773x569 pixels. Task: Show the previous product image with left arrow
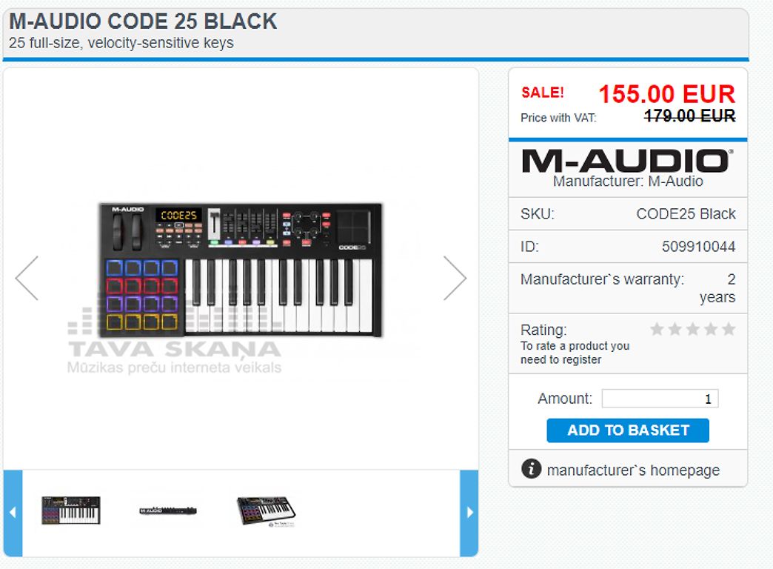[x=27, y=279]
